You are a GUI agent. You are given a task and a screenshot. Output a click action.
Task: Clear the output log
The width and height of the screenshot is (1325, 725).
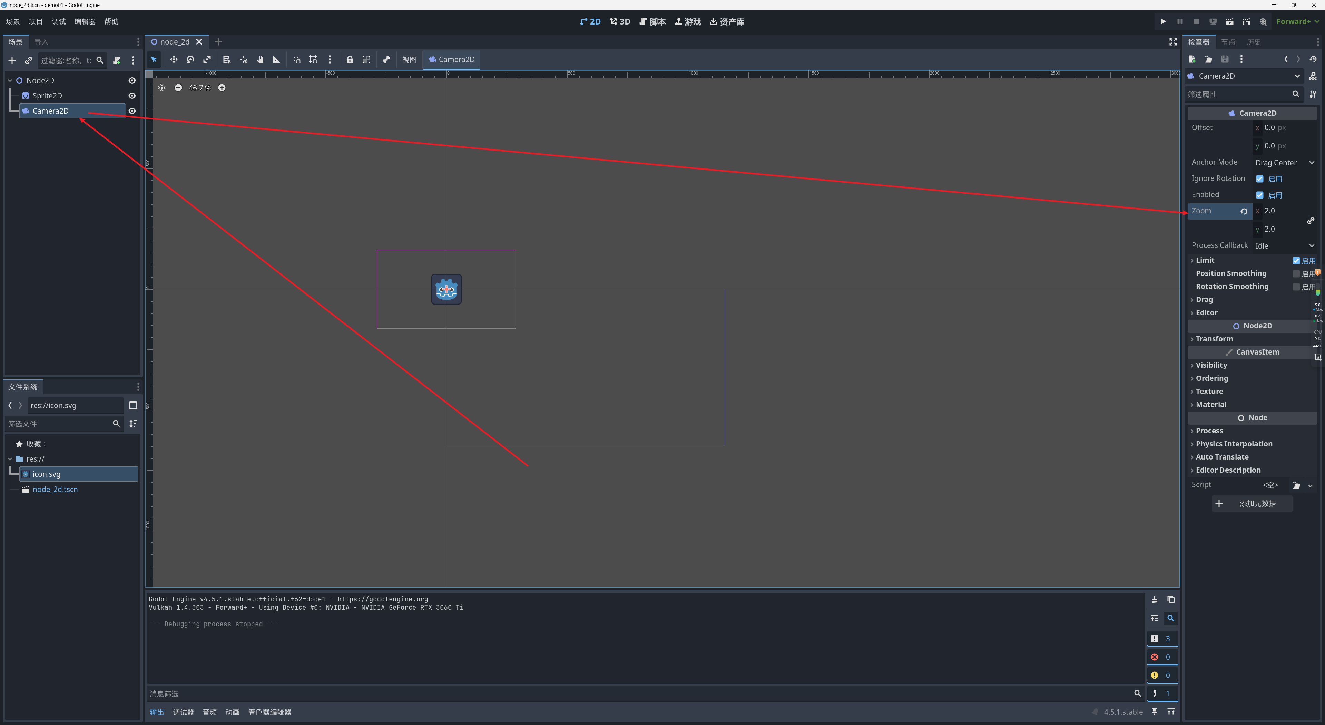[1154, 599]
